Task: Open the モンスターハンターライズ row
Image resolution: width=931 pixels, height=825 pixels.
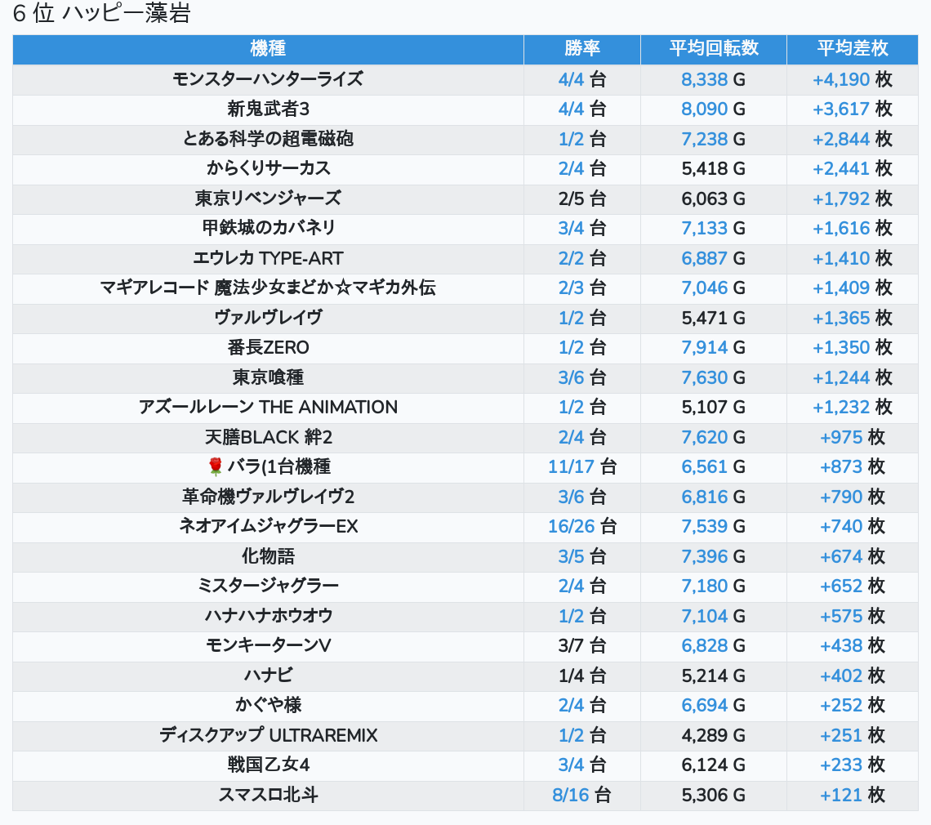Action: (x=268, y=79)
